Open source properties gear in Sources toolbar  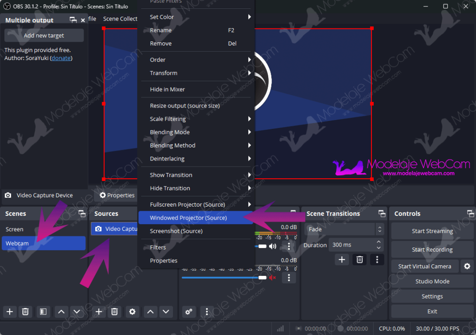pos(132,312)
